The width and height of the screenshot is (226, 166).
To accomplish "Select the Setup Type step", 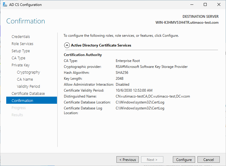I will (x=21, y=51).
